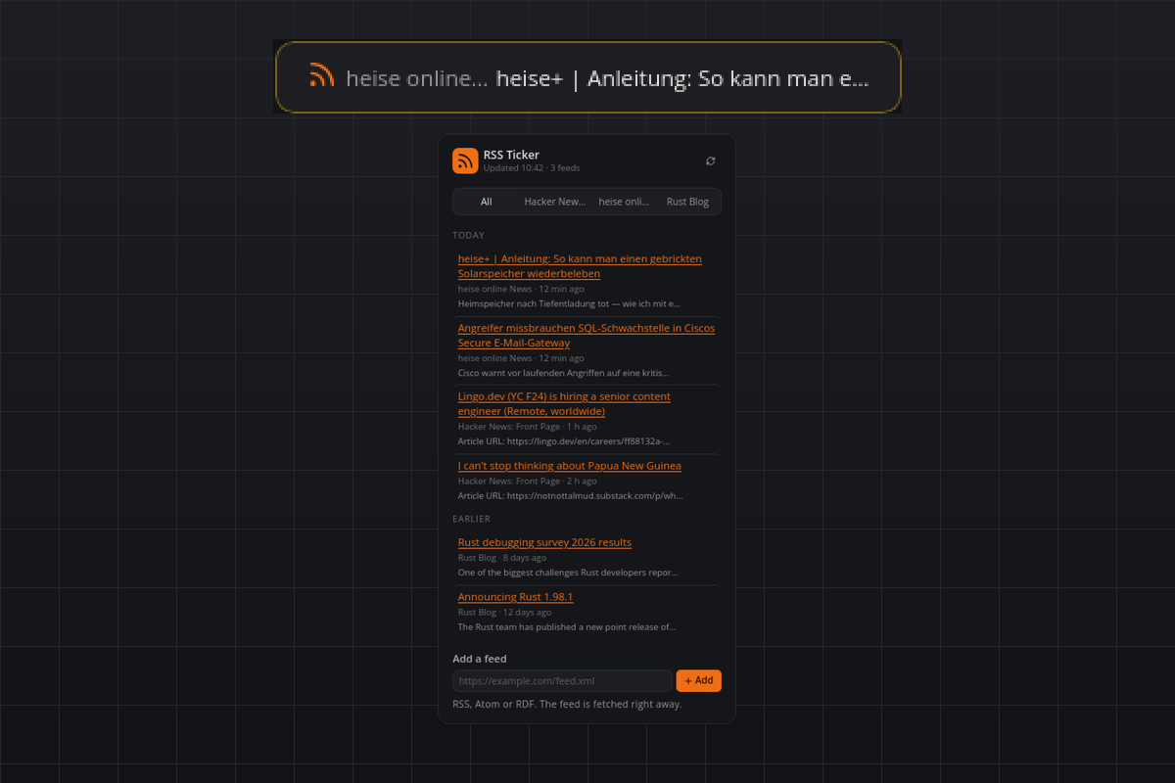
Task: Open the Announcing Rust 1.98.1 link
Action: click(515, 597)
